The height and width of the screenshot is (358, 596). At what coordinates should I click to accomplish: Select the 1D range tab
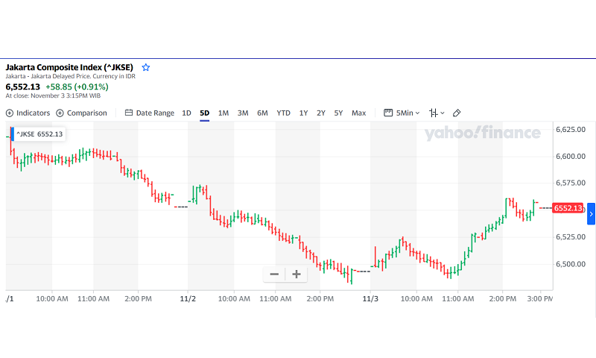186,113
